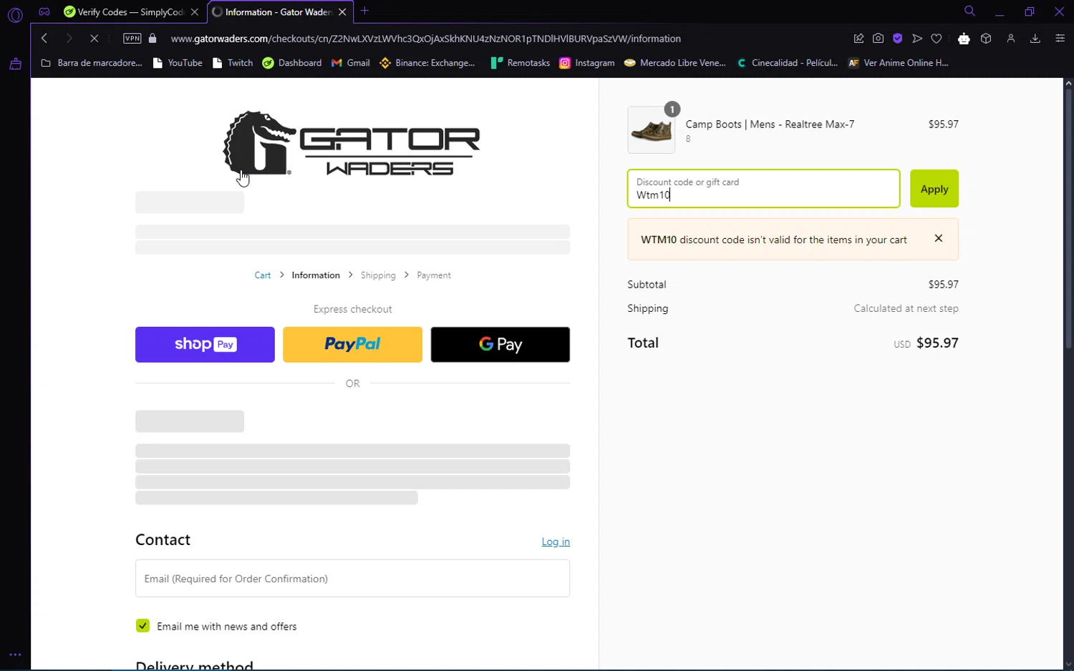Open the YouTube bookmark
This screenshot has height=671, width=1074.
pyautogui.click(x=178, y=63)
